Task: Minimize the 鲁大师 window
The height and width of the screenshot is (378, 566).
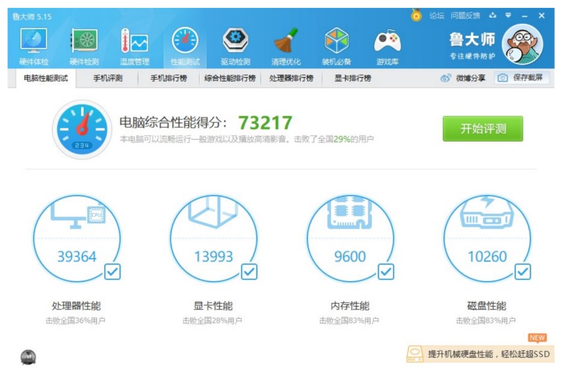Action: 524,16
